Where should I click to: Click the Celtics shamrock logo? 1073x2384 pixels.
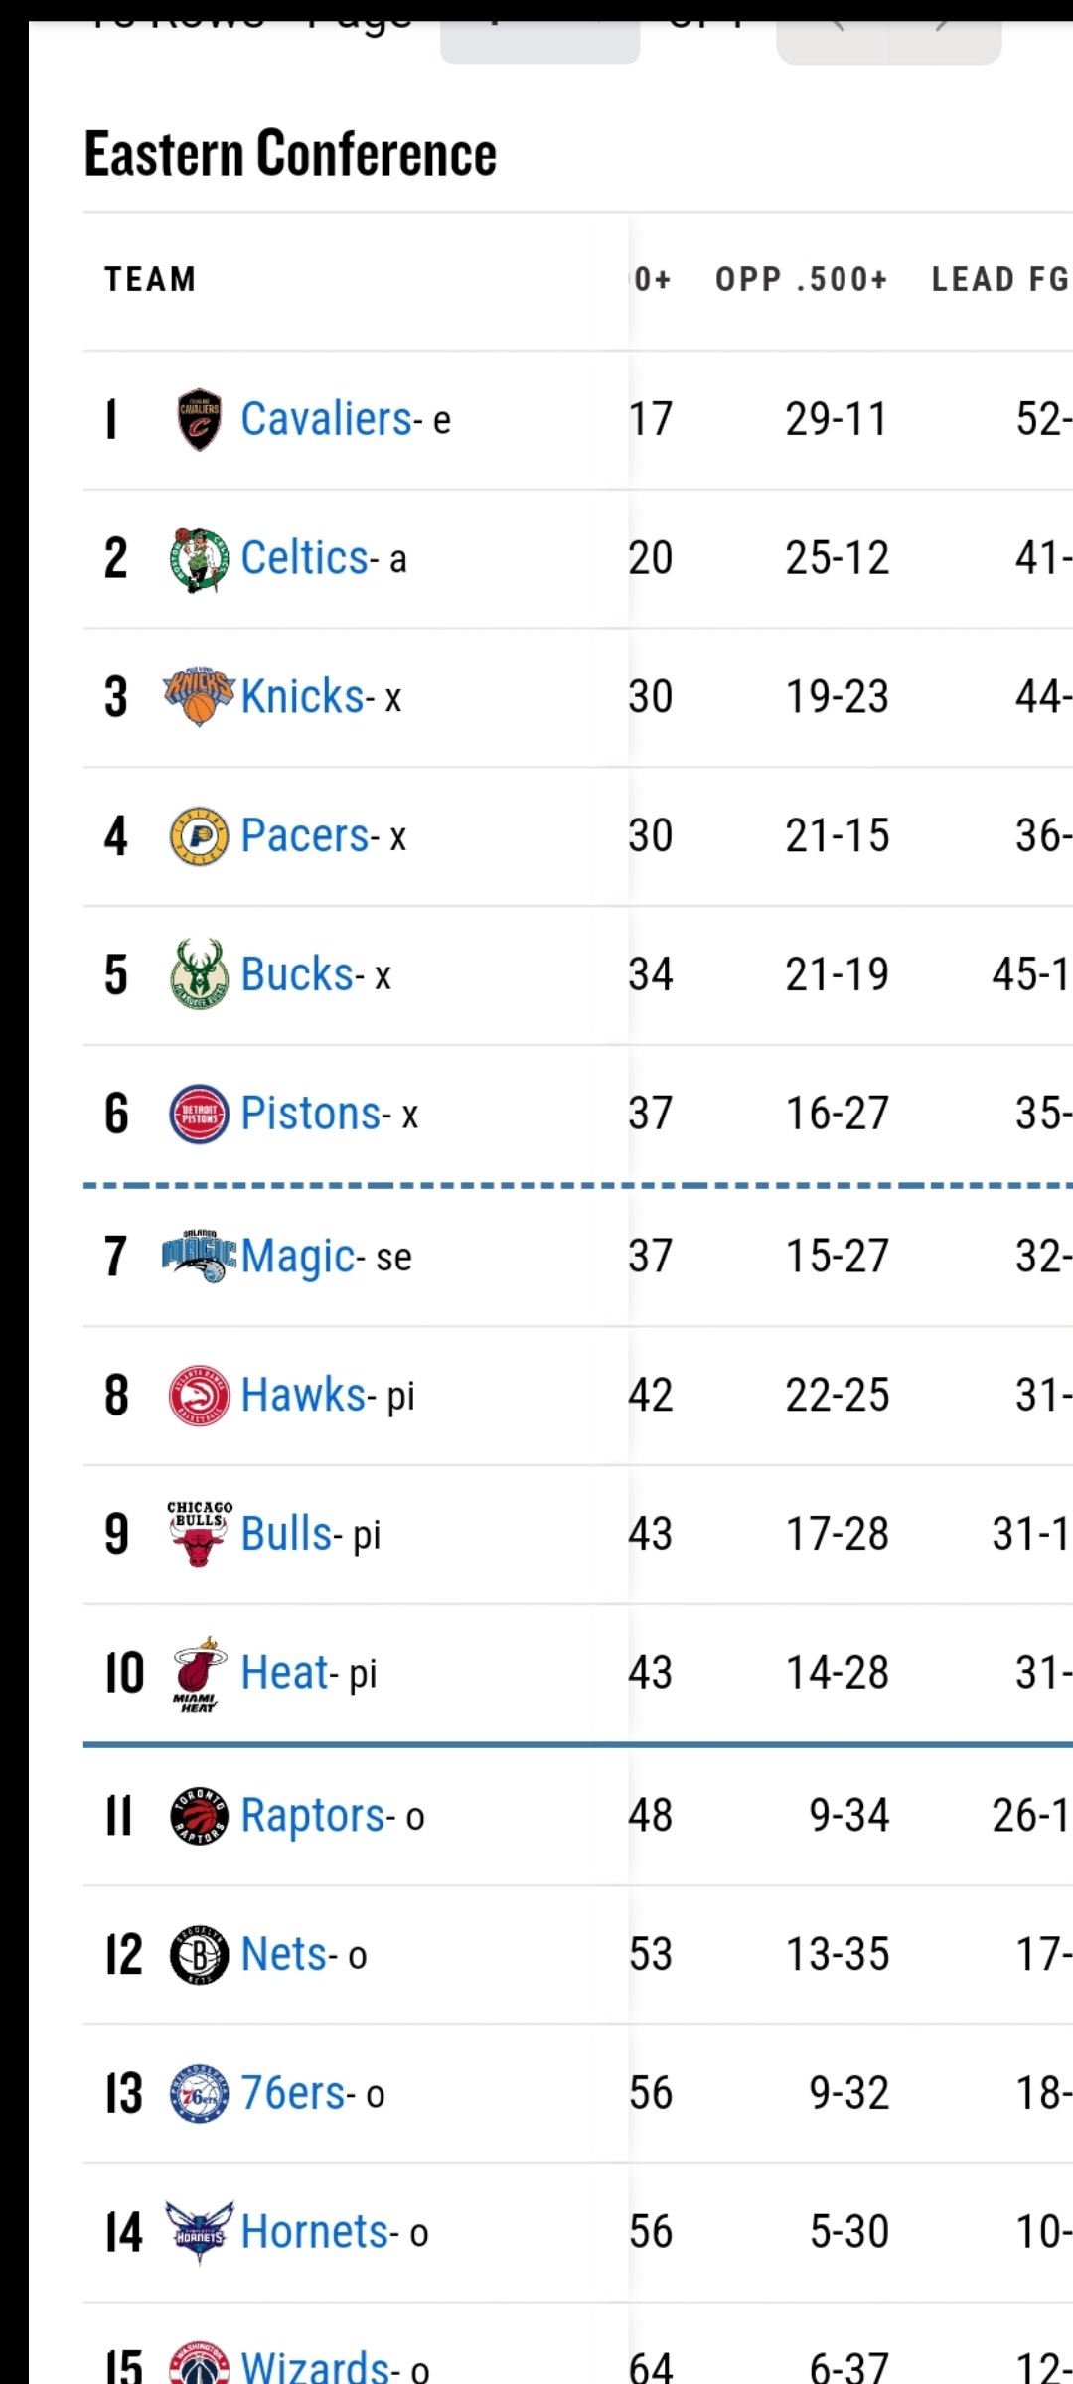(x=199, y=558)
